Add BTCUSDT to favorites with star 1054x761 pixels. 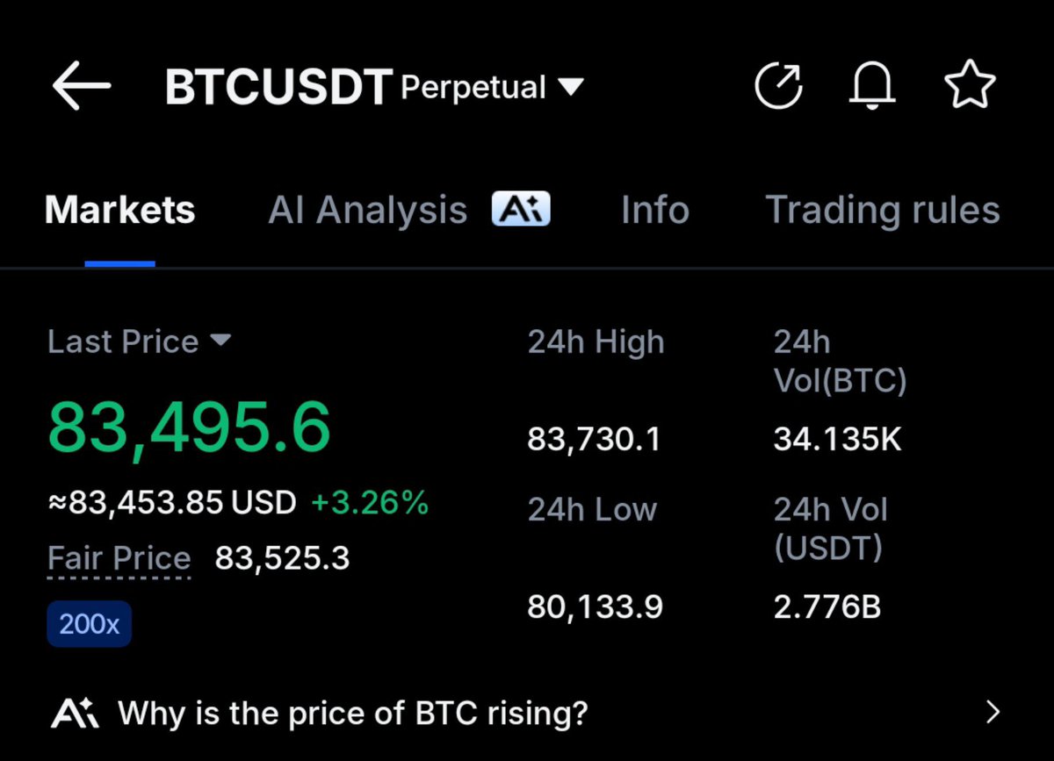pos(970,85)
